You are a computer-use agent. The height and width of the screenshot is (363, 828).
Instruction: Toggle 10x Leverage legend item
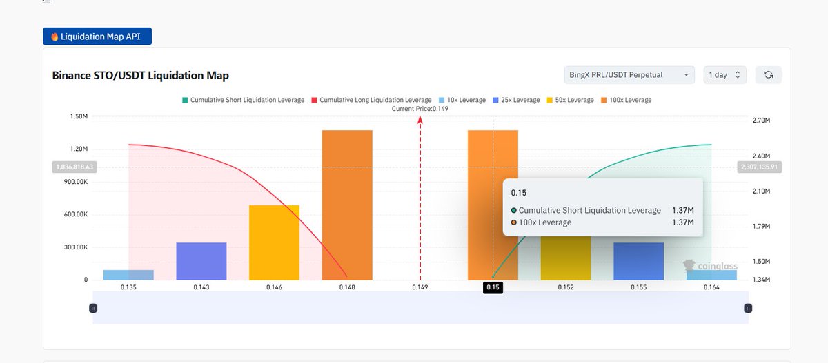click(x=462, y=100)
